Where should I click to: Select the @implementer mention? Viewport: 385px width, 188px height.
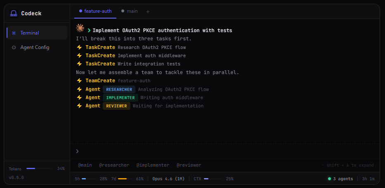[x=153, y=165]
